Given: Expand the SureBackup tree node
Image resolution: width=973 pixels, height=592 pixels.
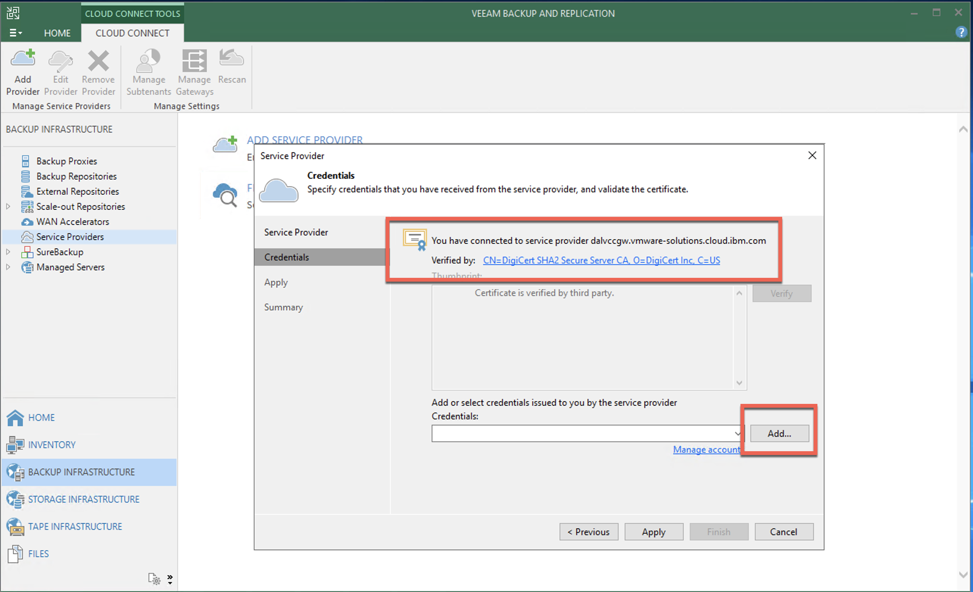Looking at the screenshot, I should (x=8, y=252).
